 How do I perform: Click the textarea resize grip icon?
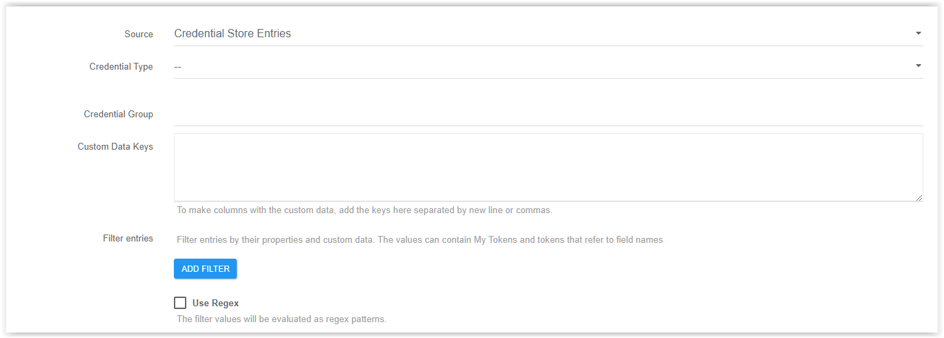pyautogui.click(x=918, y=197)
